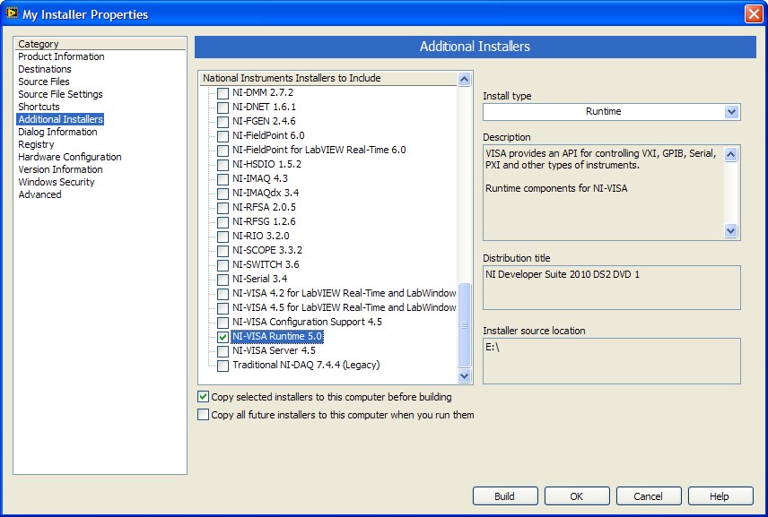
Task: Close the My Installer Properties window
Action: 754,14
